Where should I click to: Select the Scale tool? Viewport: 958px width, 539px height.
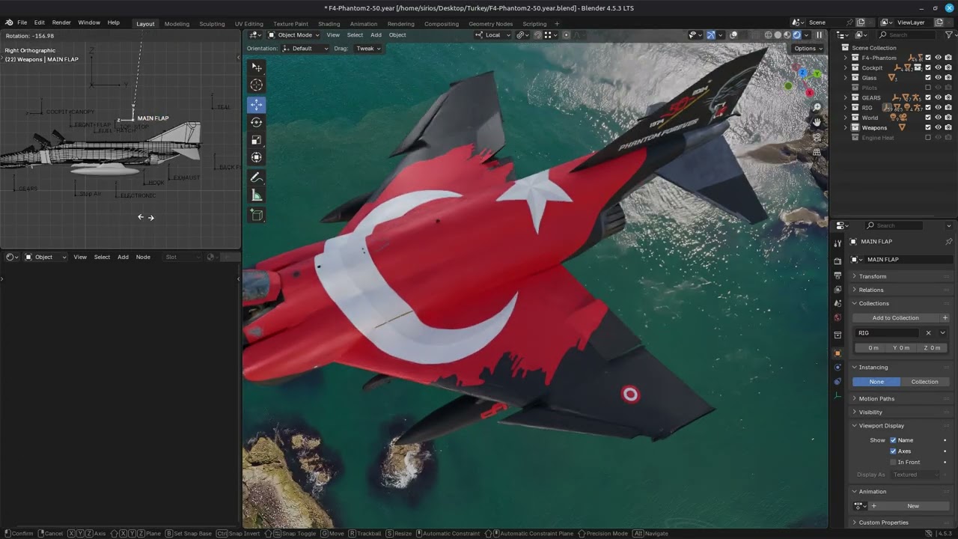[257, 140]
